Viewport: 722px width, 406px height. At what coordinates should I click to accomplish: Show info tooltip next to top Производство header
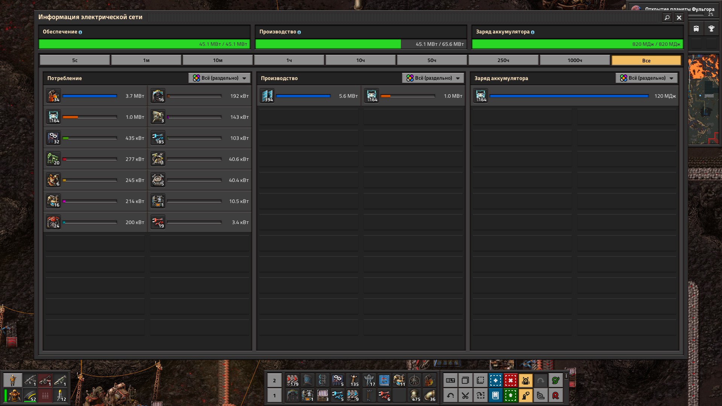click(x=299, y=32)
